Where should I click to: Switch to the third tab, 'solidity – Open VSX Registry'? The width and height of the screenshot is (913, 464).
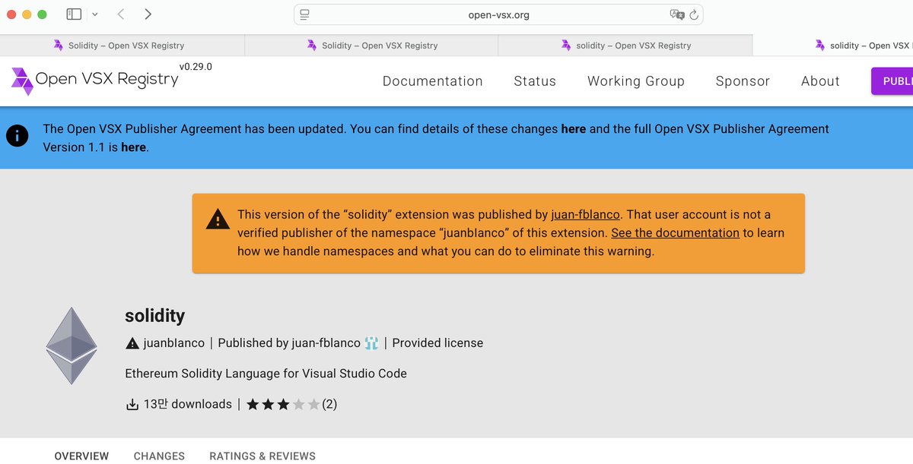point(625,46)
